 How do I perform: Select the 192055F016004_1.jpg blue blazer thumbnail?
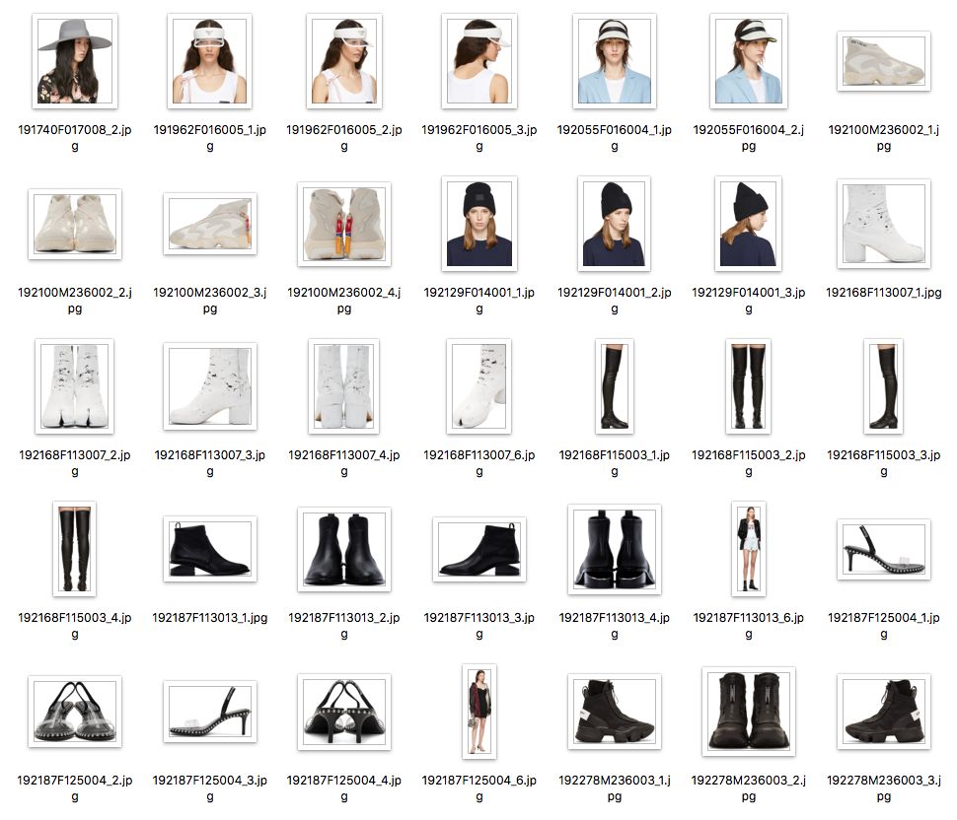click(x=614, y=61)
